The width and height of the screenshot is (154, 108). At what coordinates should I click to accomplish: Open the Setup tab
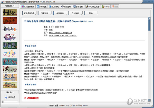tap(106, 7)
